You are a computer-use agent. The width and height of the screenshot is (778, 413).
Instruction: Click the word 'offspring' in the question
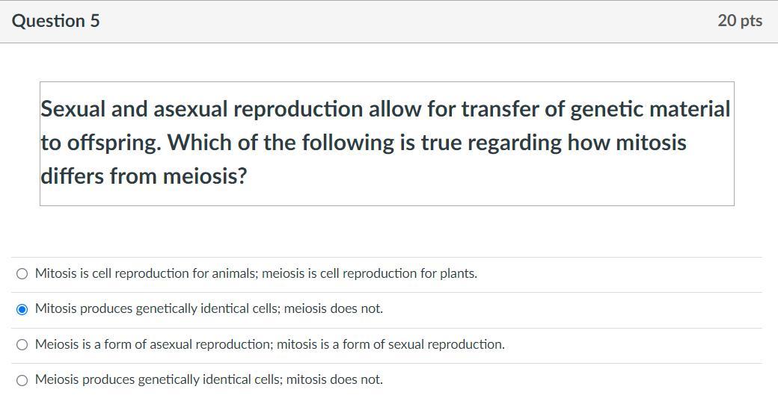click(114, 143)
